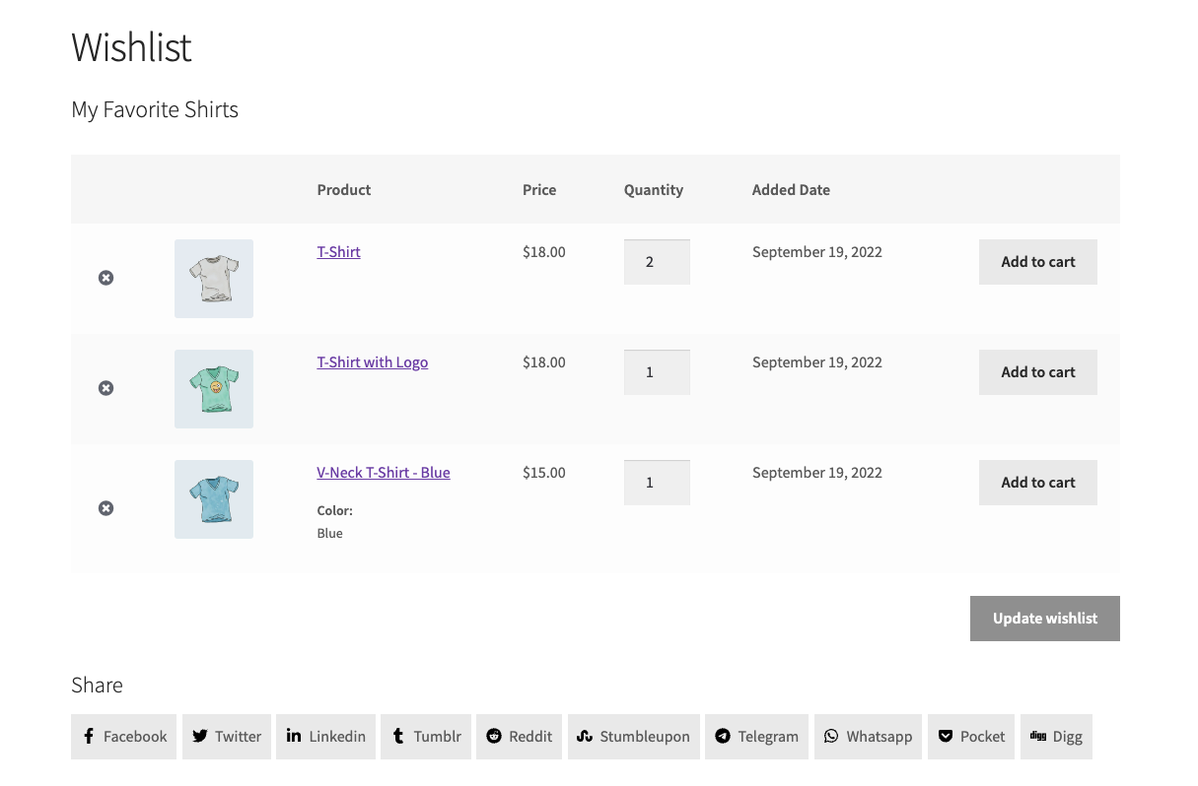
Task: Remove V-Neck T-Shirt from wishlist
Action: pos(106,508)
